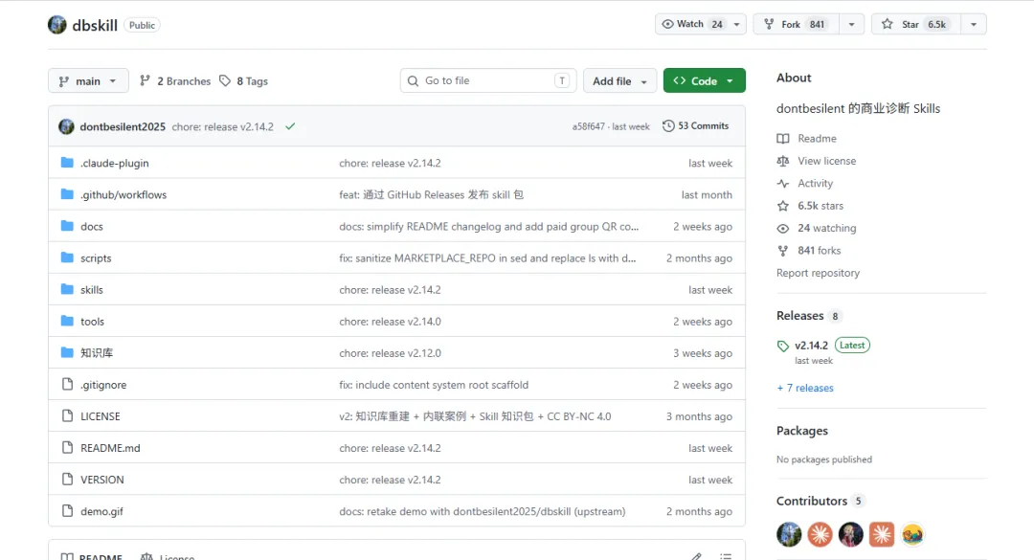Switch to the README tab
Viewport: 1034px width, 560px height.
click(91, 557)
